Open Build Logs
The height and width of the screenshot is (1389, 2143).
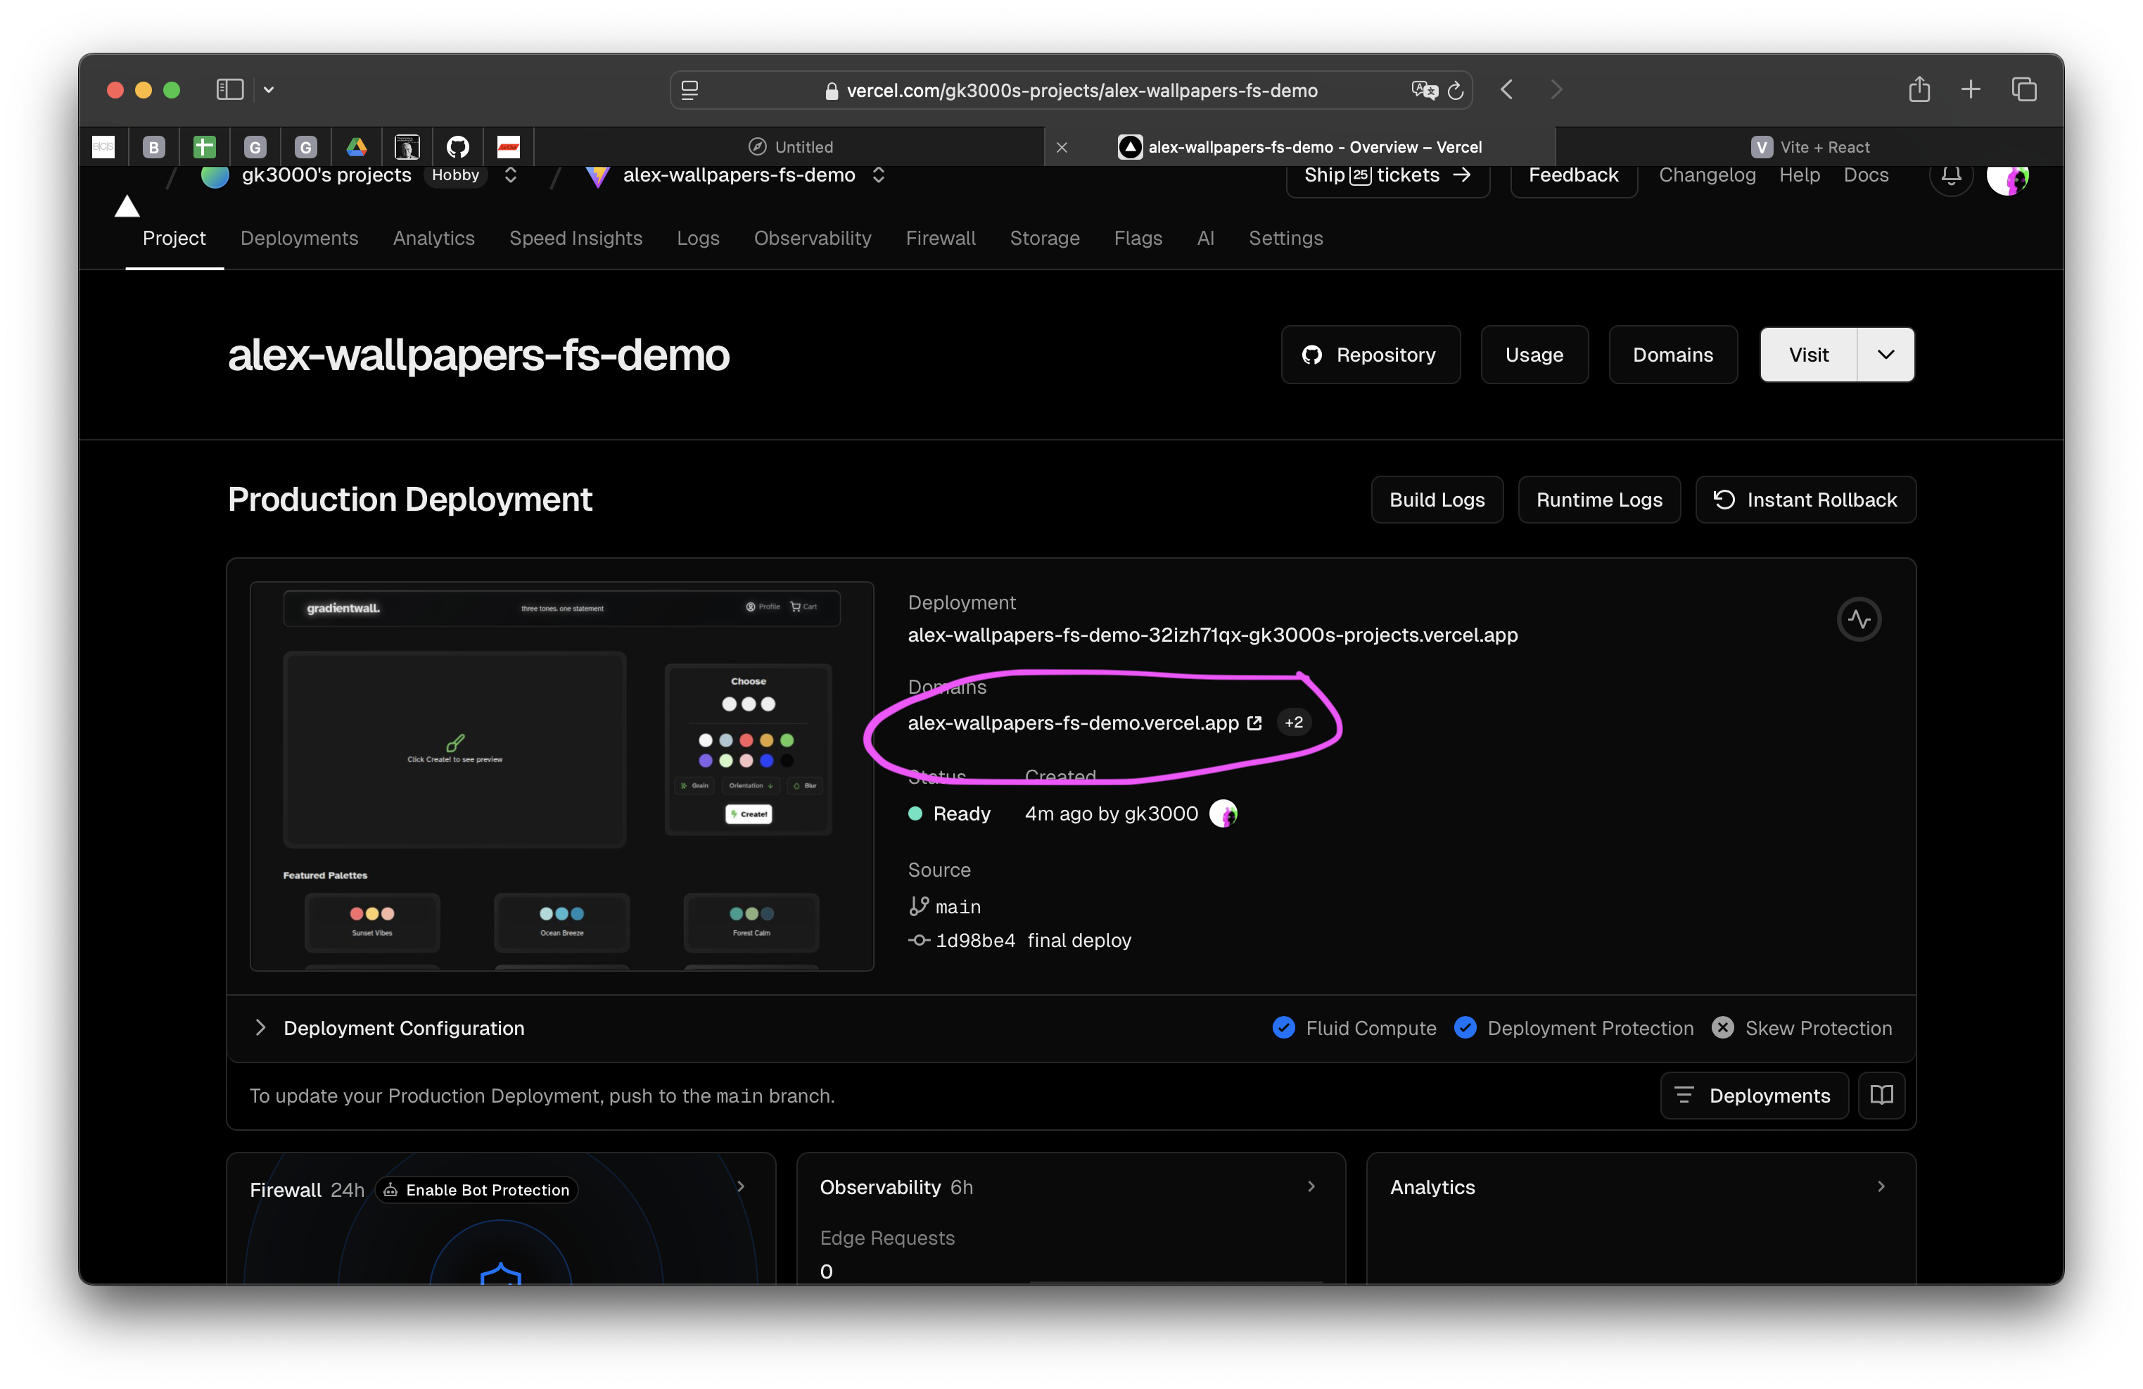click(1436, 500)
